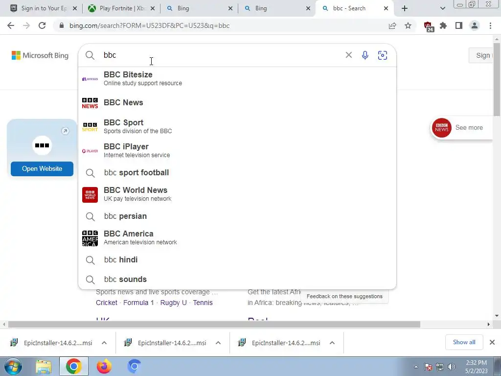Share this page from address bar

click(392, 25)
